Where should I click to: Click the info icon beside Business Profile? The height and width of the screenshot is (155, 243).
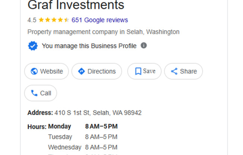[x=143, y=45]
